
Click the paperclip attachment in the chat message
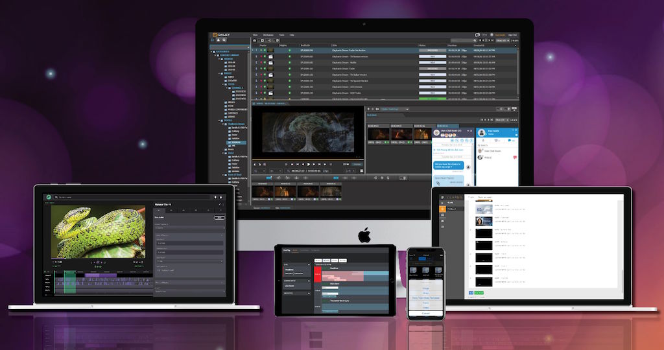tap(438, 183)
